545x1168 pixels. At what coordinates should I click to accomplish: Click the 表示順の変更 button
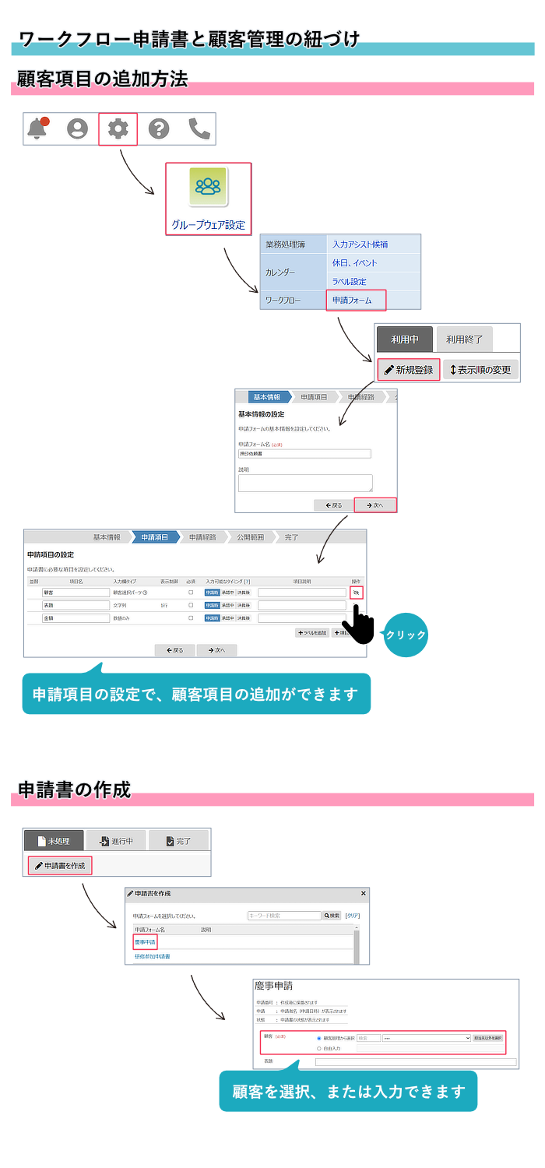(x=480, y=370)
